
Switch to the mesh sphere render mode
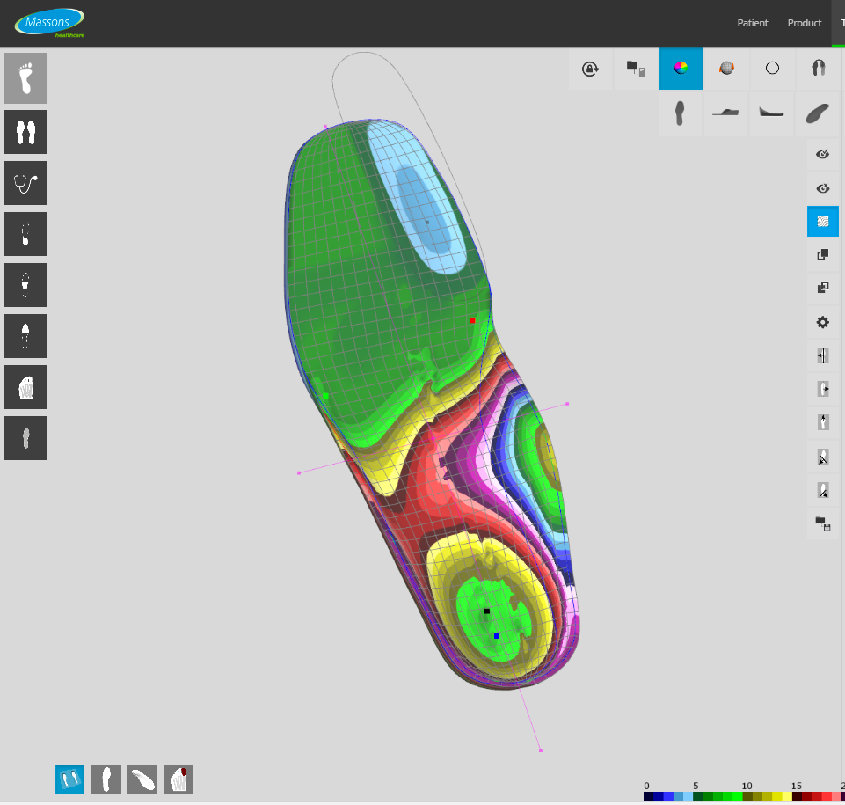click(x=726, y=69)
